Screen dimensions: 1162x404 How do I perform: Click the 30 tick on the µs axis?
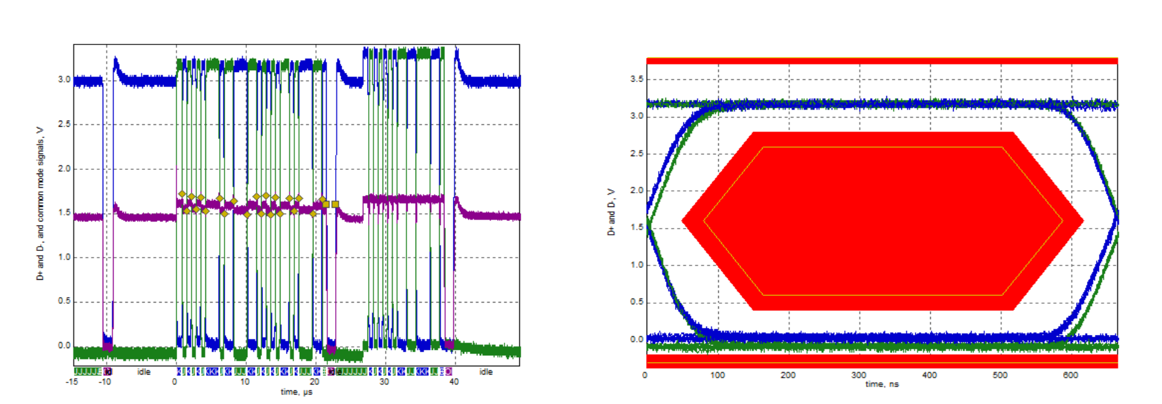tap(384, 382)
